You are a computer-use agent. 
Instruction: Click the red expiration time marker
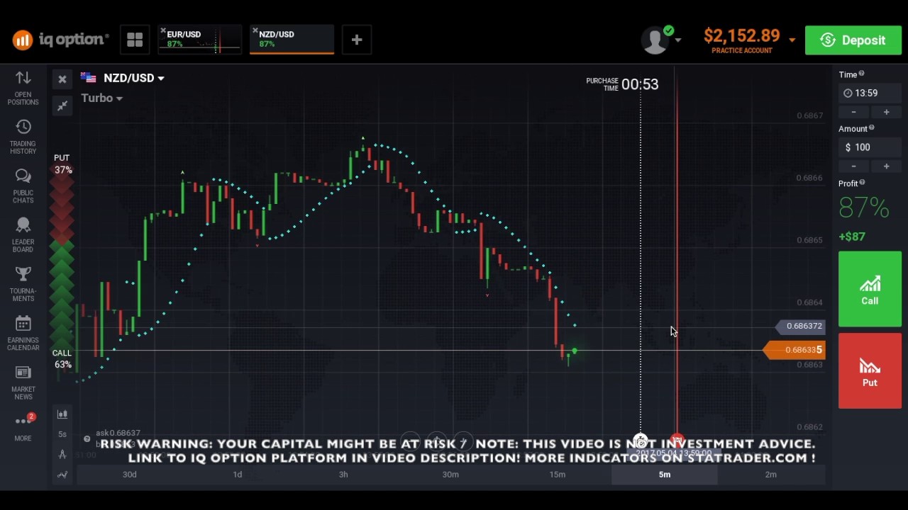point(677,441)
